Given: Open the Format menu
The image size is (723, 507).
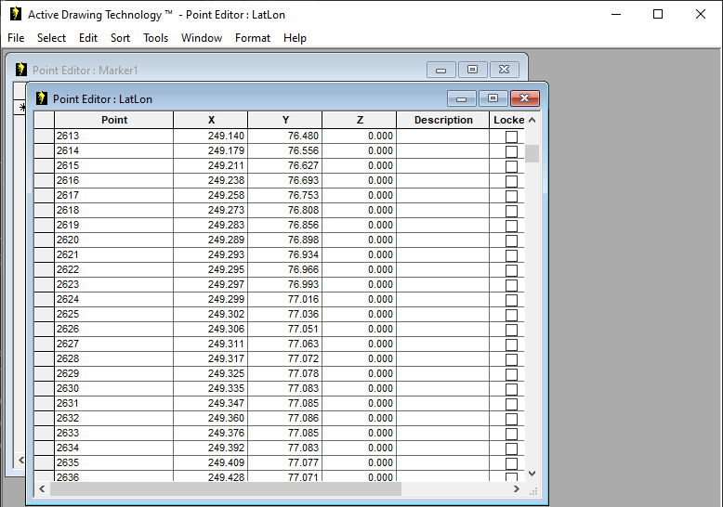Looking at the screenshot, I should [x=253, y=38].
